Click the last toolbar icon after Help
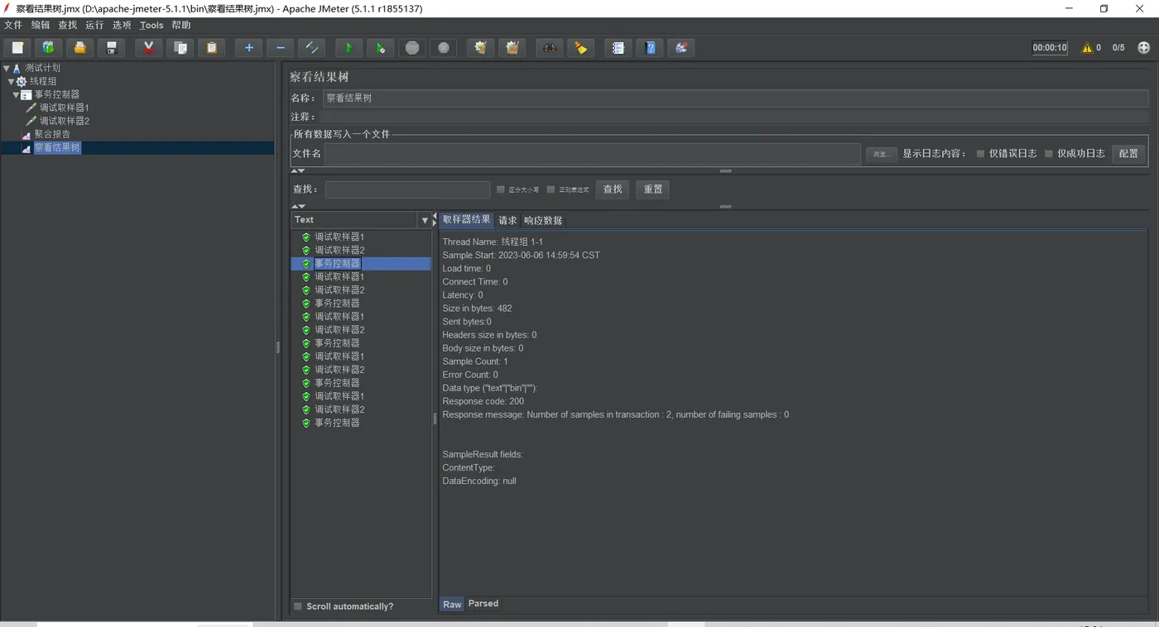The height and width of the screenshot is (627, 1159). [681, 48]
